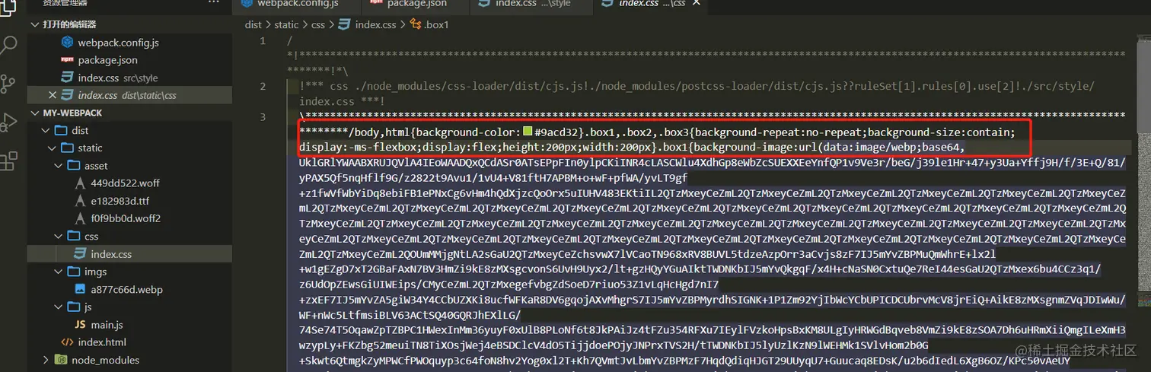1151x372 pixels.
Task: Select index.css under css folder
Action: pyautogui.click(x=110, y=254)
